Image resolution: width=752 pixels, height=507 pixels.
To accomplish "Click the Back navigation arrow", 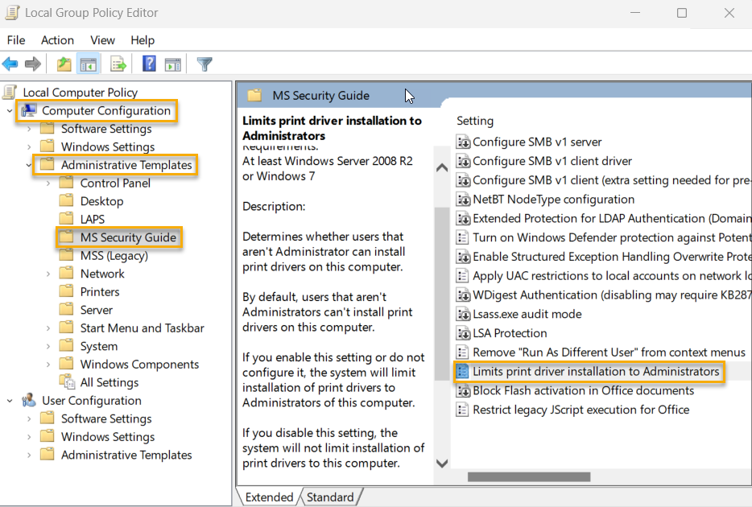I will tap(11, 64).
